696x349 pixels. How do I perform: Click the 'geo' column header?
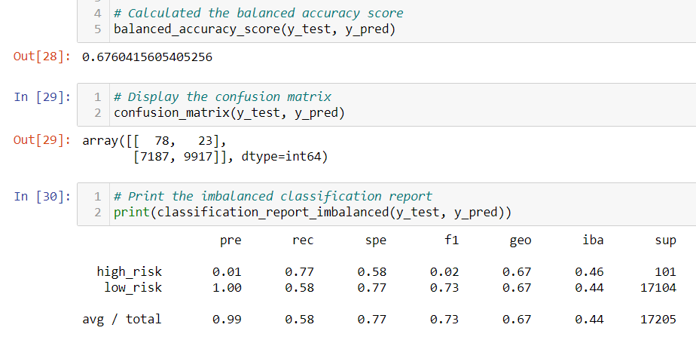point(520,240)
